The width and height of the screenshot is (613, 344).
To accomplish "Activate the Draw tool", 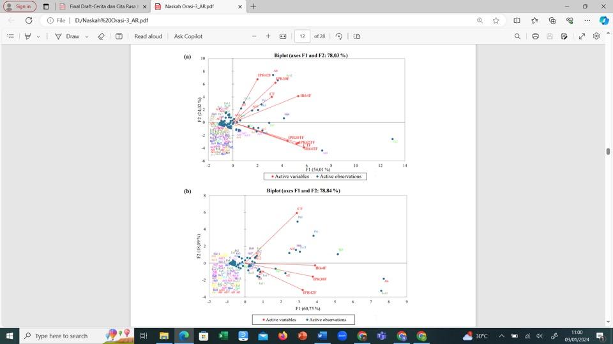I will (67, 36).
